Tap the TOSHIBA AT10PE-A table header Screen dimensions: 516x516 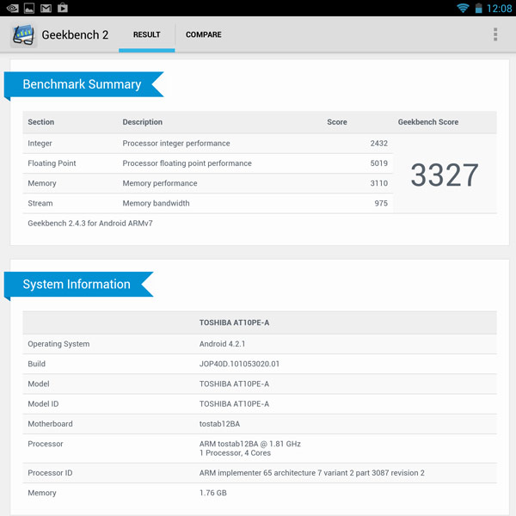(x=234, y=322)
